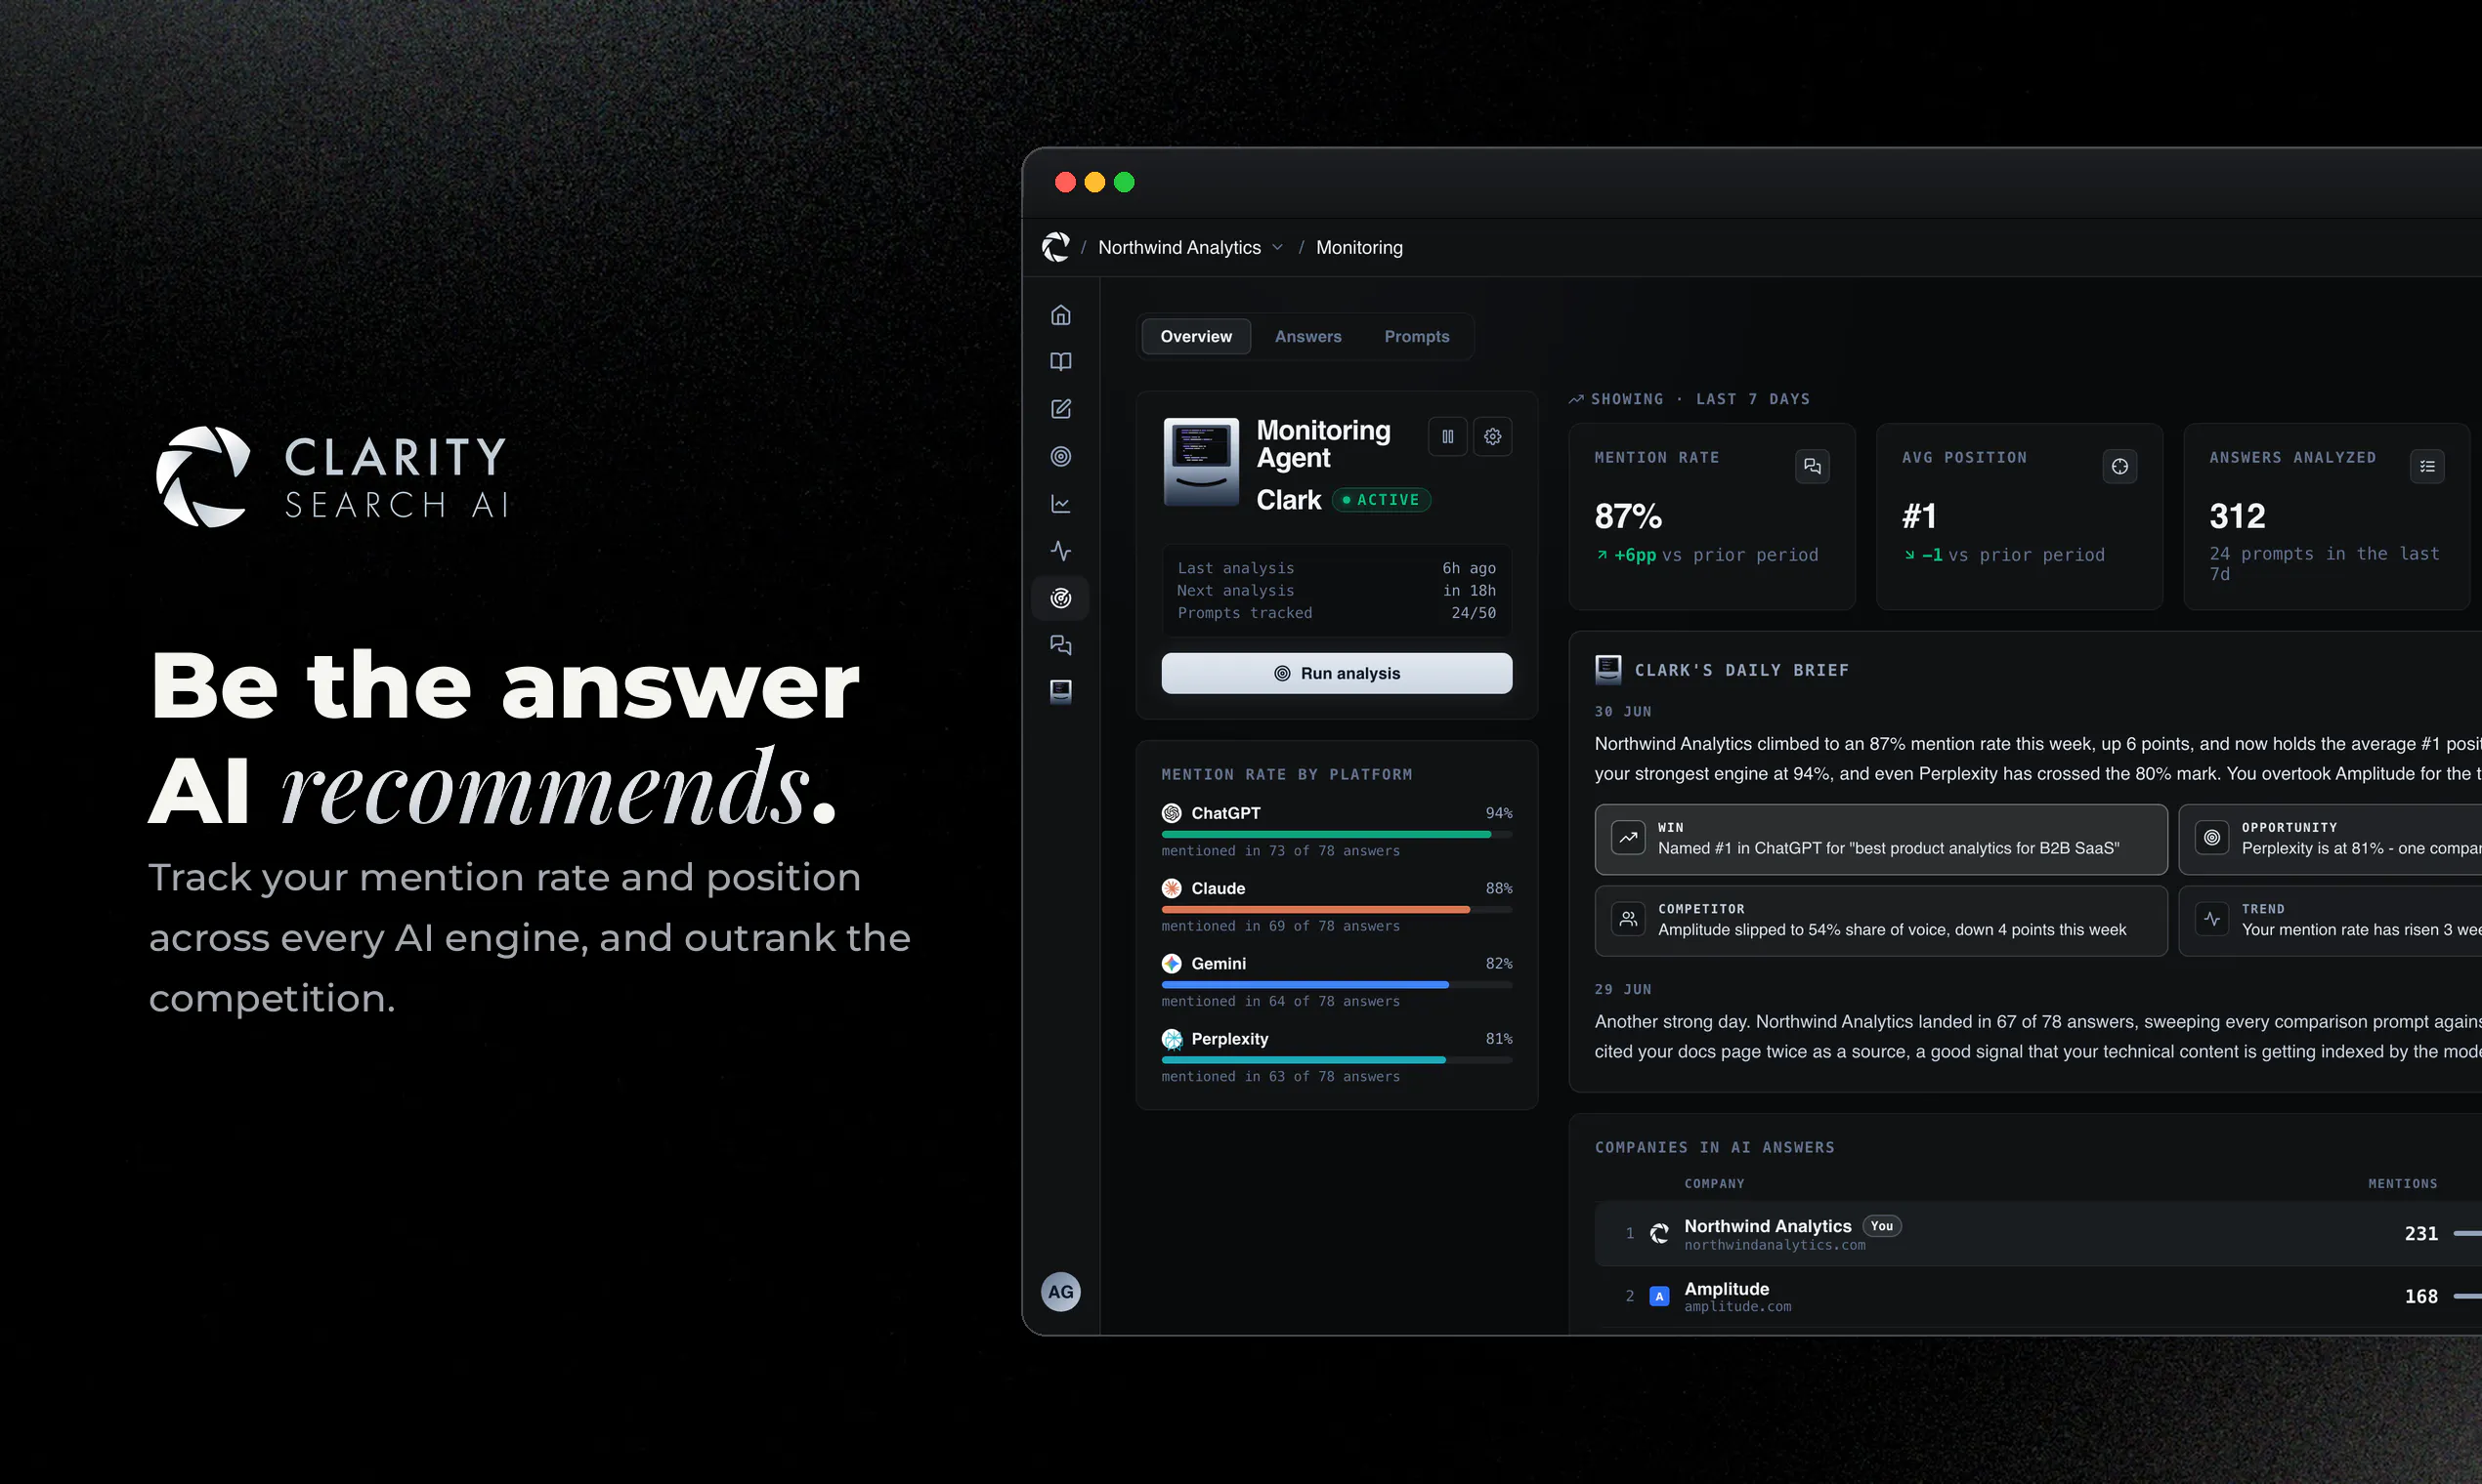This screenshot has width=2482, height=1484.
Task: Click the ACTIVE status badge
Action: [1381, 500]
